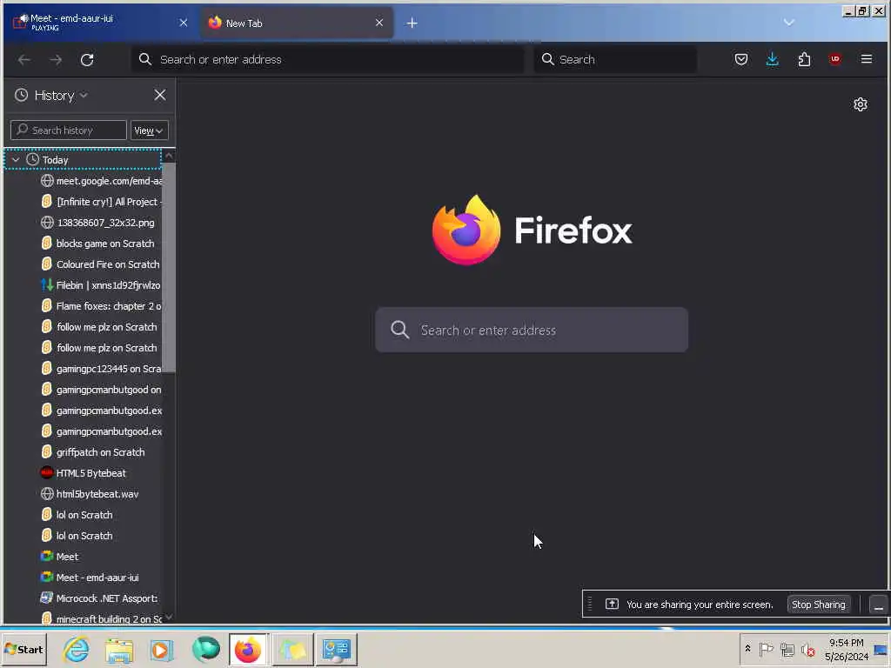
Task: Focus the address bar in toolbar
Action: point(328,60)
